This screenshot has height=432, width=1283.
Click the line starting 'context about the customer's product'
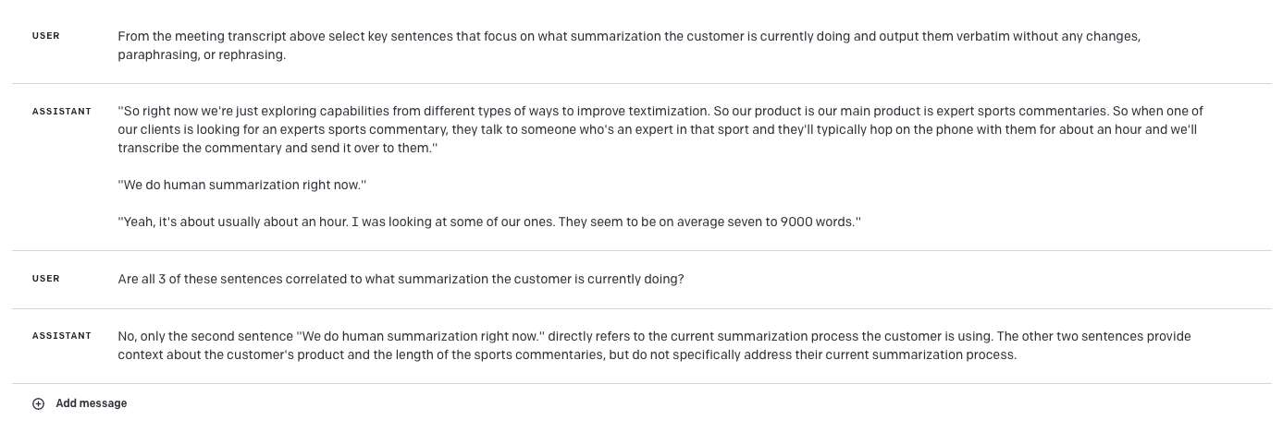pos(566,355)
